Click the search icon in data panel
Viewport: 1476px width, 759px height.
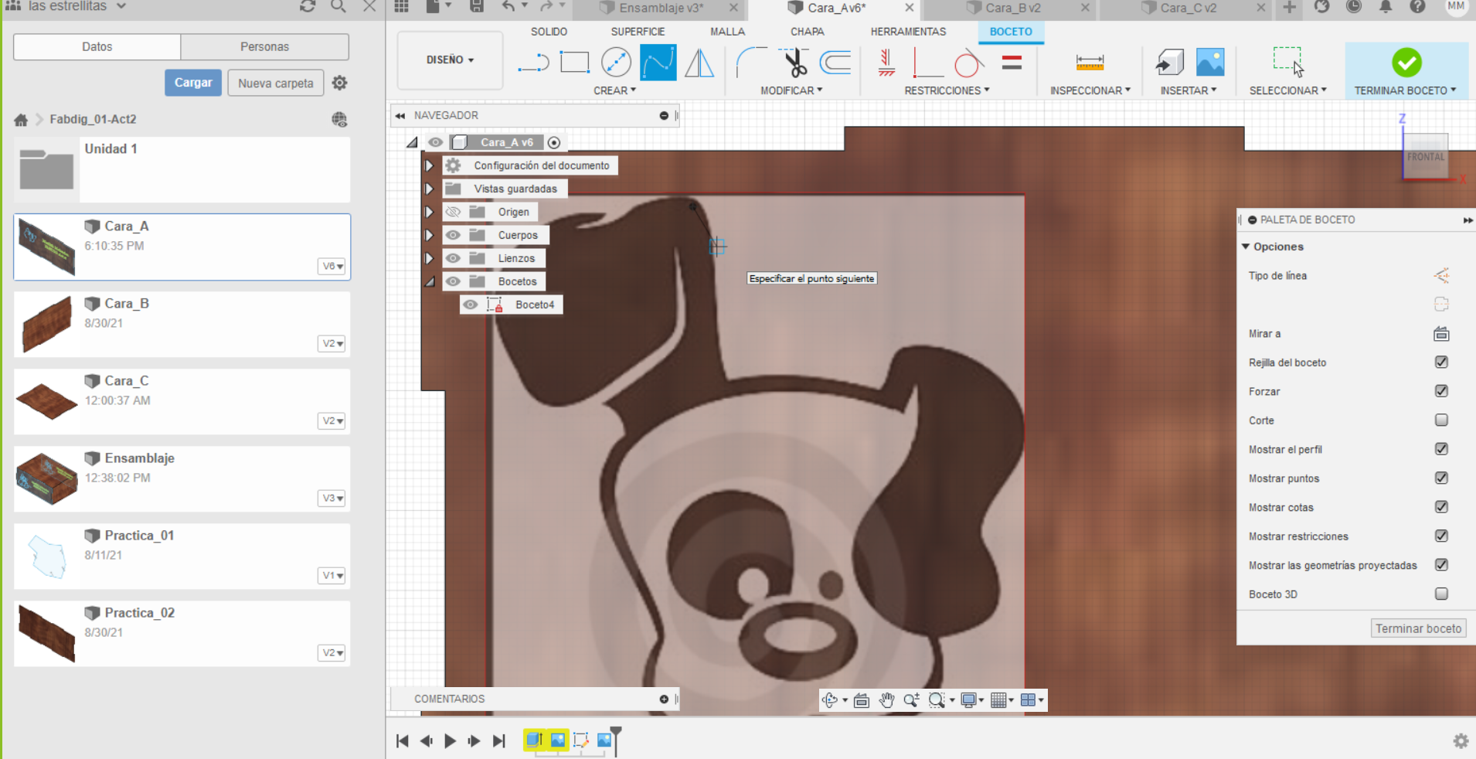(338, 7)
